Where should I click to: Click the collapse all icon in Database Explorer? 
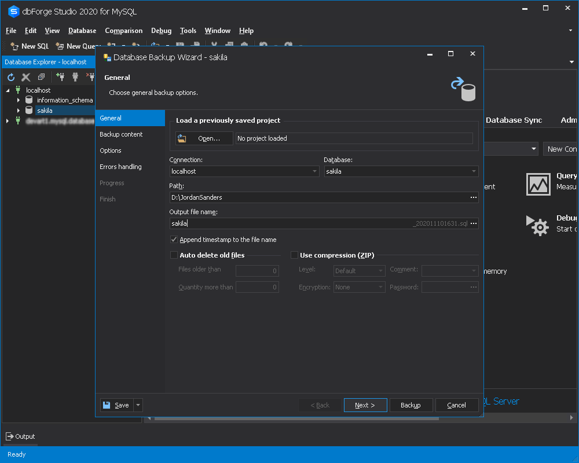tap(41, 77)
